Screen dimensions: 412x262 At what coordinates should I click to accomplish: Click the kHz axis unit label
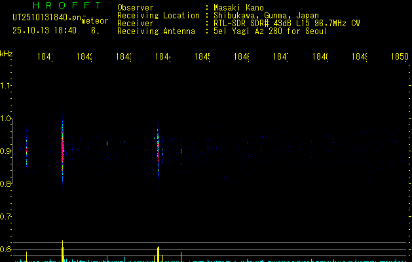click(7, 53)
